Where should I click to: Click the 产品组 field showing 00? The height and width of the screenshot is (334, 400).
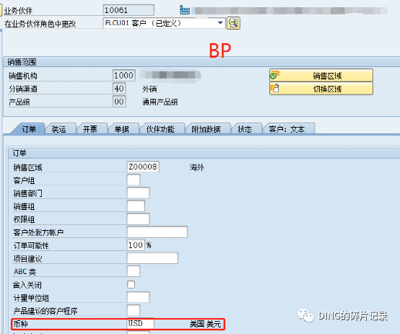(x=119, y=102)
